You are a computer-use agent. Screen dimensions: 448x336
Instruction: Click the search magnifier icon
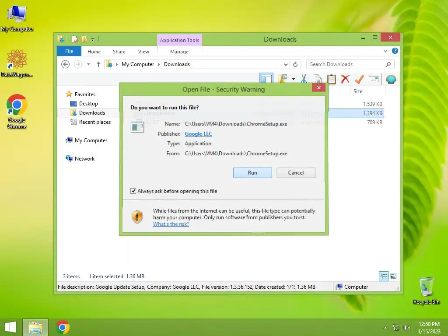coord(388,64)
